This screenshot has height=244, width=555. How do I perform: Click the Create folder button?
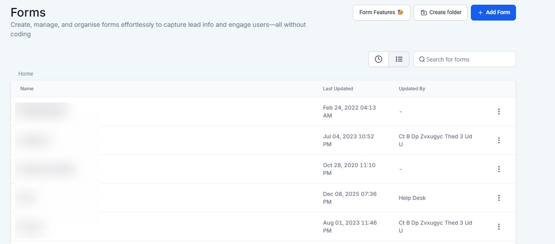tap(441, 13)
